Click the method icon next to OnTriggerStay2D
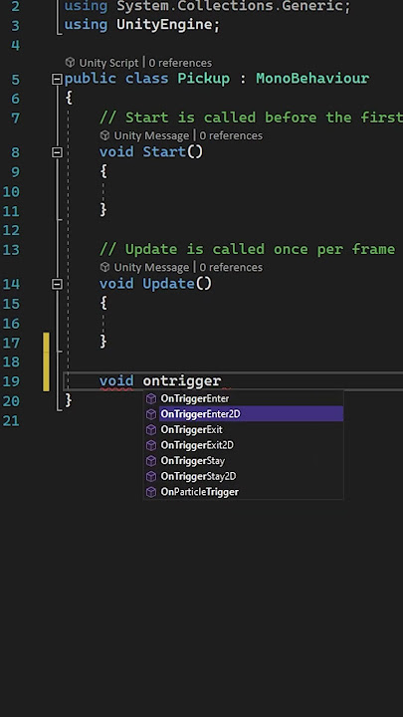403x717 pixels. pyautogui.click(x=151, y=476)
